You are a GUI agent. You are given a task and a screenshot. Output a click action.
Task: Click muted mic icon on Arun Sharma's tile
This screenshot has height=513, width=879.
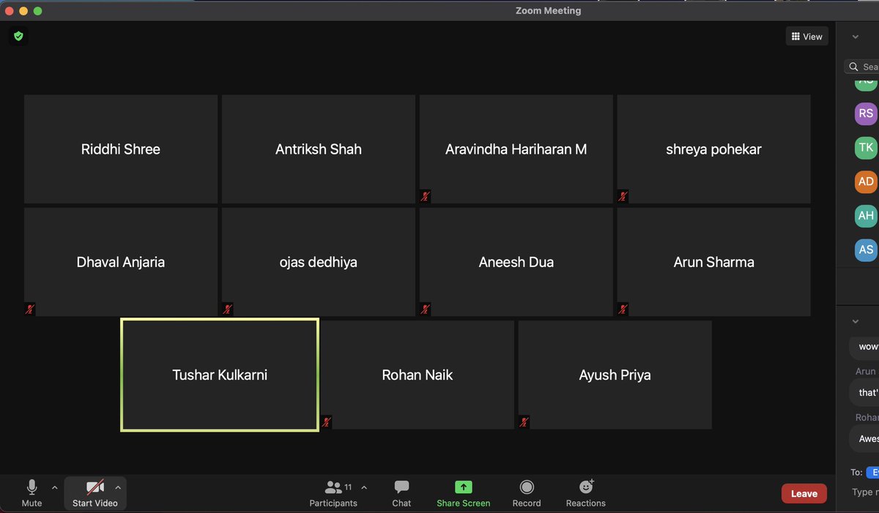[623, 309]
